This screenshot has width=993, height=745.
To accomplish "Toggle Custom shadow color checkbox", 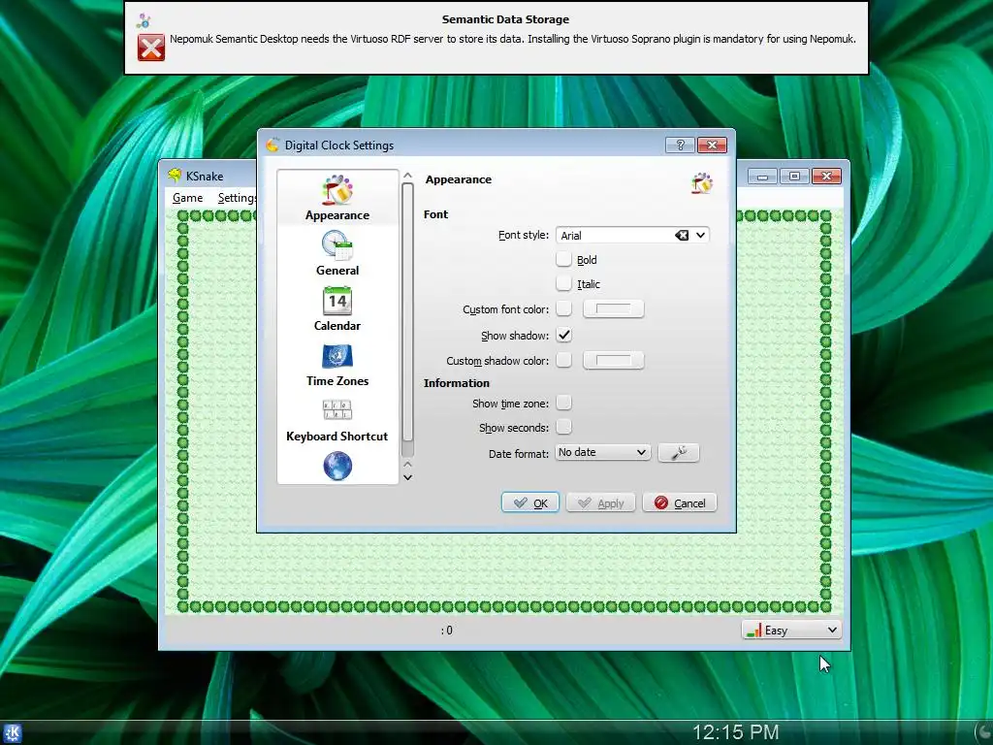I will [x=563, y=360].
